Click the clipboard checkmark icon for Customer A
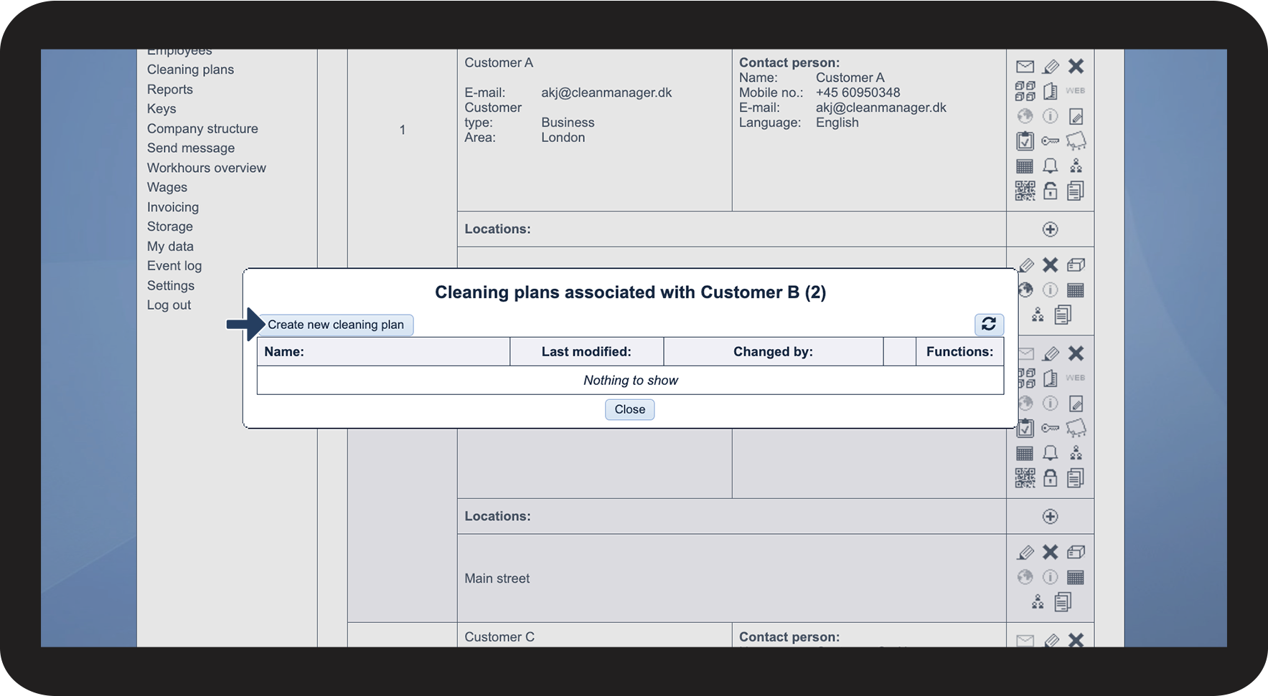The height and width of the screenshot is (696, 1268). click(1025, 141)
